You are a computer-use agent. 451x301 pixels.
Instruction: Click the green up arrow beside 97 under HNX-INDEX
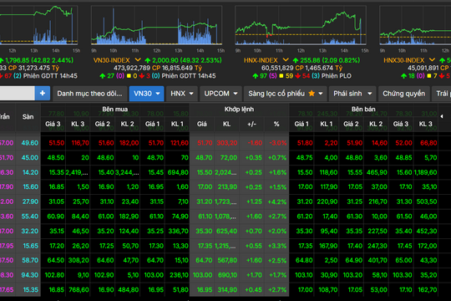pos(255,76)
